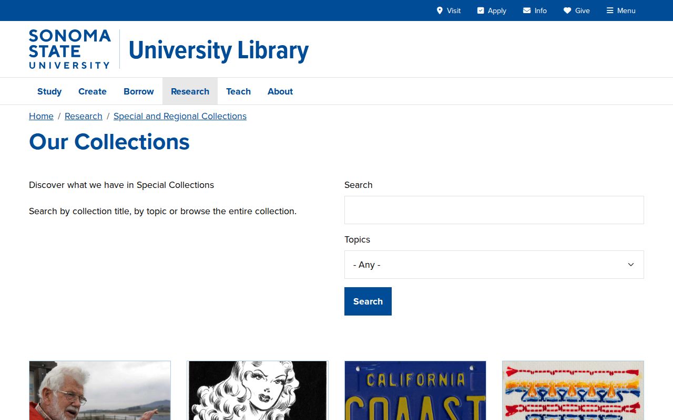Click the Info envelope icon

click(x=527, y=10)
